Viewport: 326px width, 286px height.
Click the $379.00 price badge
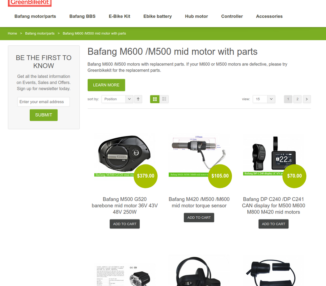click(145, 176)
